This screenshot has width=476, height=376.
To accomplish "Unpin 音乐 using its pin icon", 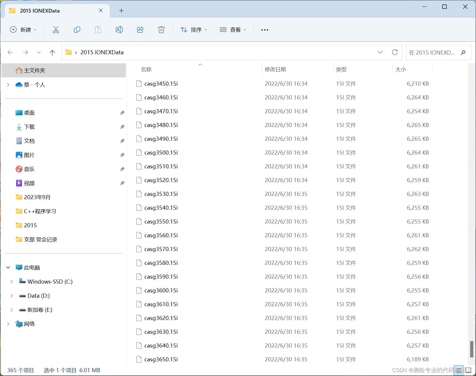I will pyautogui.click(x=122, y=169).
